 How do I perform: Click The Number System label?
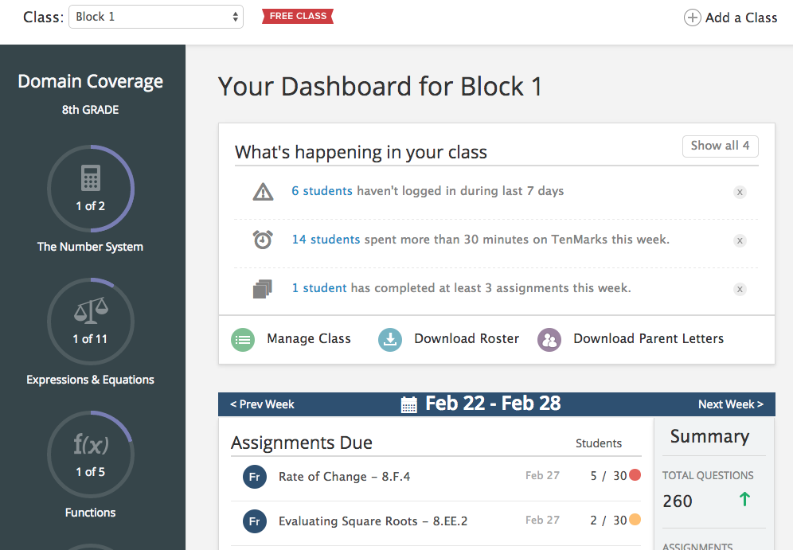[x=90, y=247]
